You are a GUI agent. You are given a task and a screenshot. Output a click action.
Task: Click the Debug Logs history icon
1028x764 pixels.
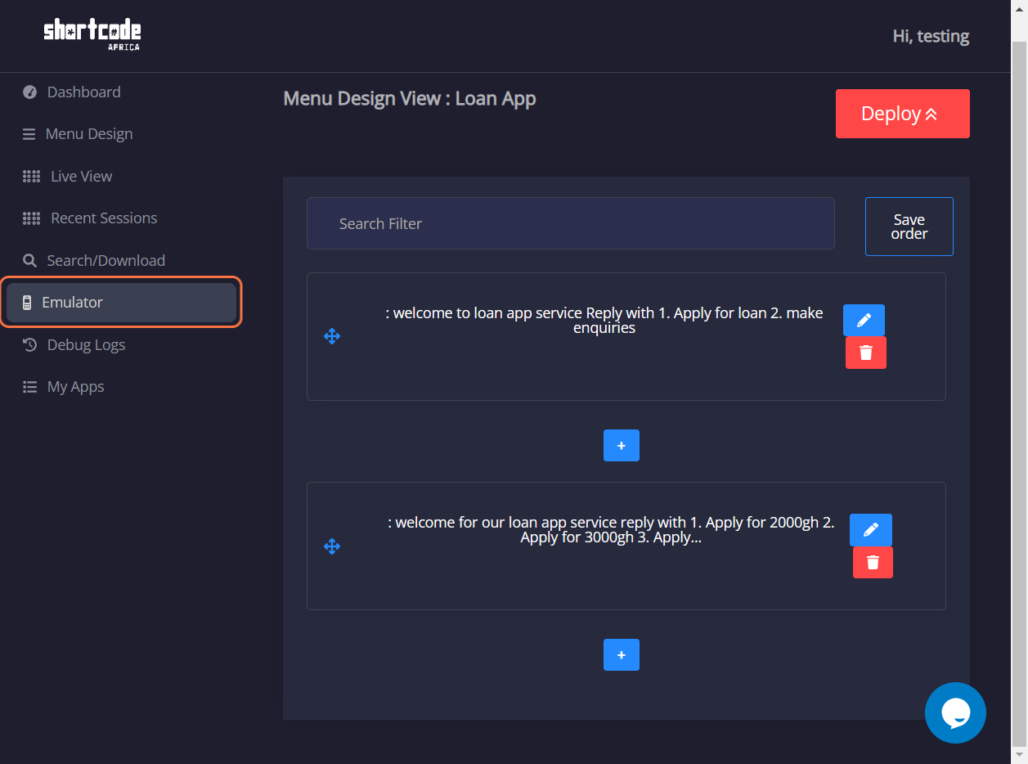(x=30, y=345)
